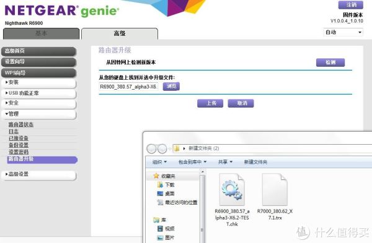Select the R7000_380.62_X7.1.trx file icon
Image resolution: width=372 pixels, height=243 pixels.
pyautogui.click(x=275, y=189)
